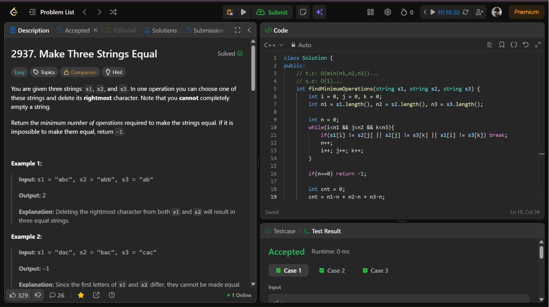The height and width of the screenshot is (307, 549).
Task: Share the problem with the share icon
Action: (x=96, y=295)
